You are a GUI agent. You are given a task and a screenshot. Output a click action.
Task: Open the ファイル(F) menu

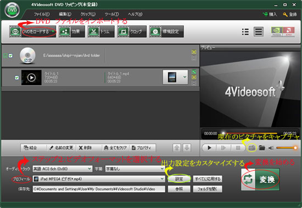42,14
